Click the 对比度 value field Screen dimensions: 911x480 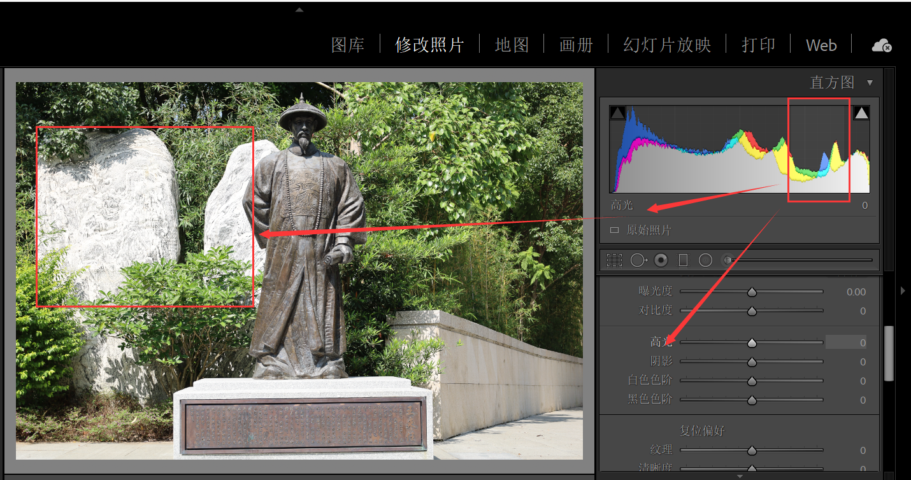pos(863,311)
